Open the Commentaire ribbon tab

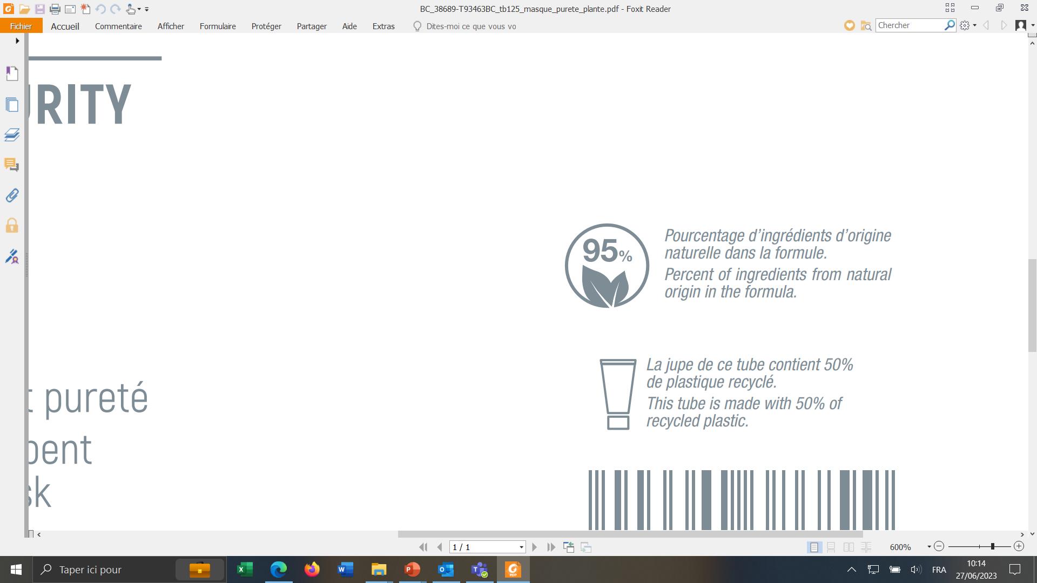(118, 26)
